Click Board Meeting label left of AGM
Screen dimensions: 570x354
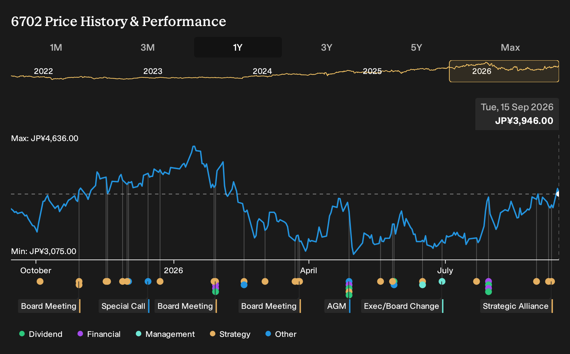point(269,306)
